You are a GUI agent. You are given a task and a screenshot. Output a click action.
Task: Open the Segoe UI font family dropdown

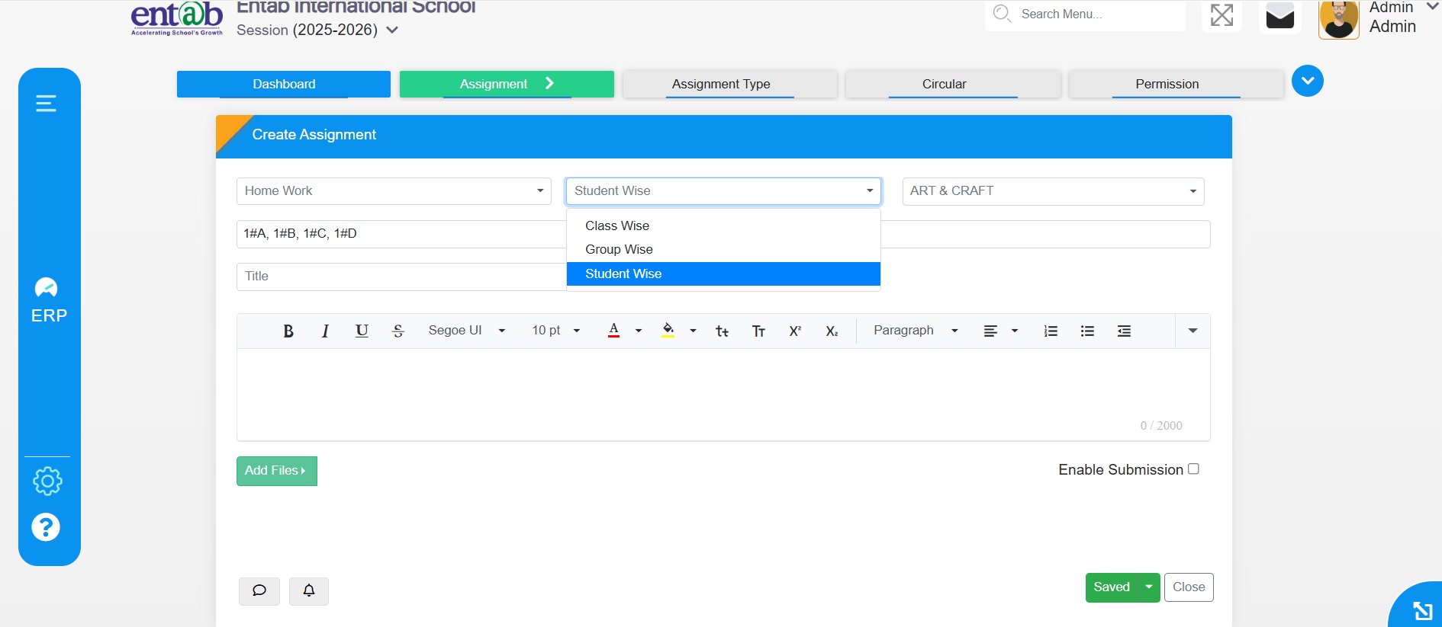coord(466,331)
